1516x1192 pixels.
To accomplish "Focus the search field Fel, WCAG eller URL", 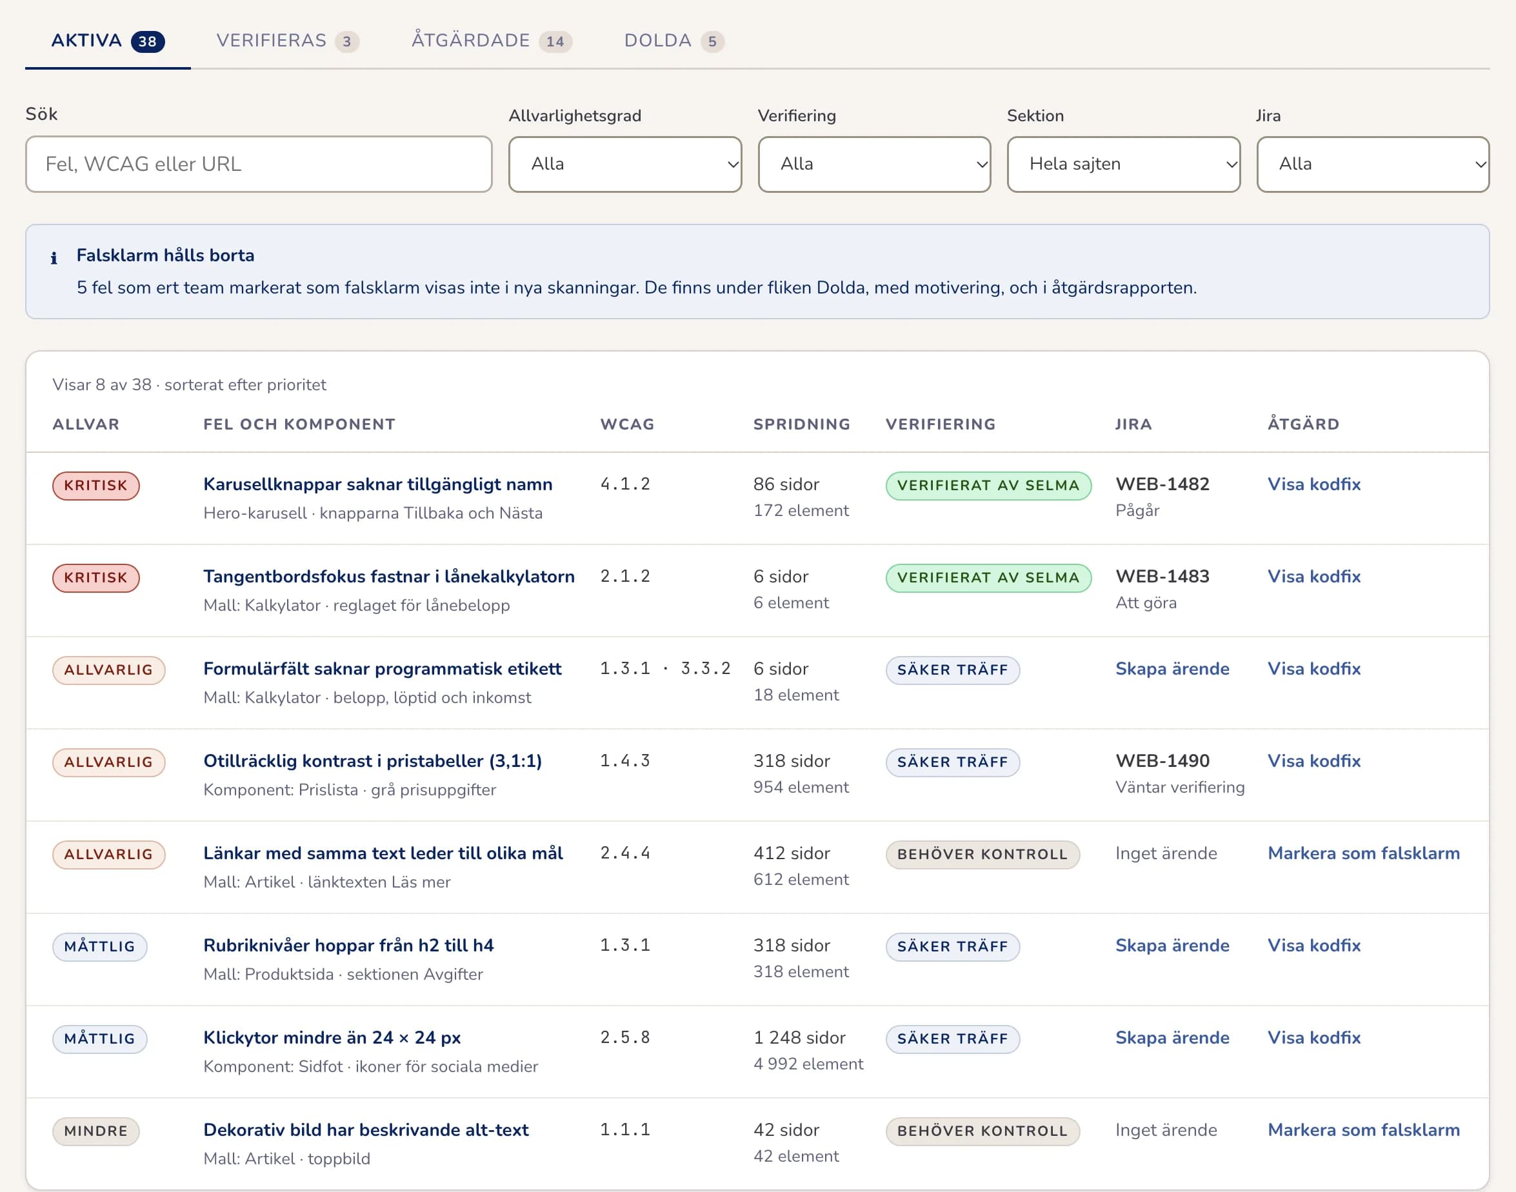I will point(259,164).
